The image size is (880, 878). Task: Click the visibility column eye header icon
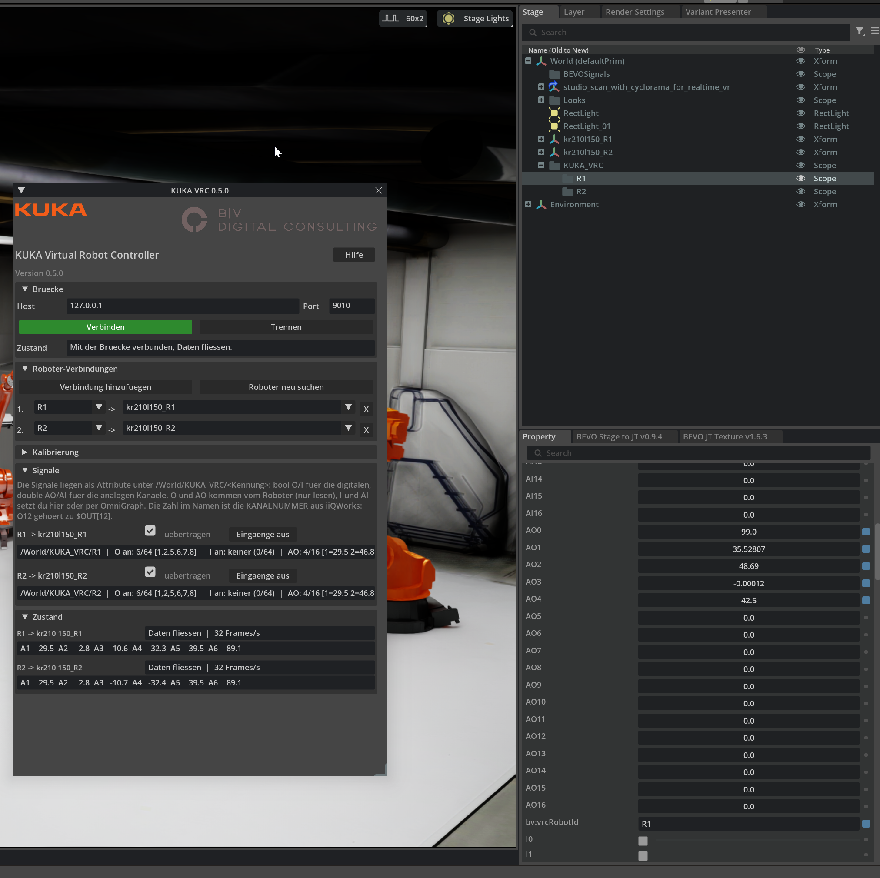click(x=800, y=50)
